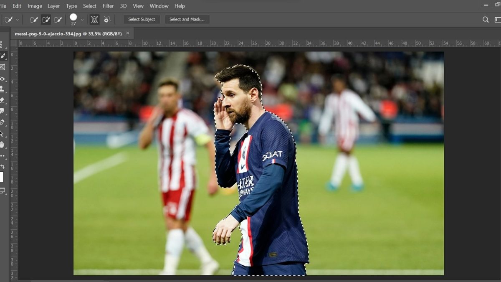
Task: Open the workspace switcher icon
Action: click(498, 19)
